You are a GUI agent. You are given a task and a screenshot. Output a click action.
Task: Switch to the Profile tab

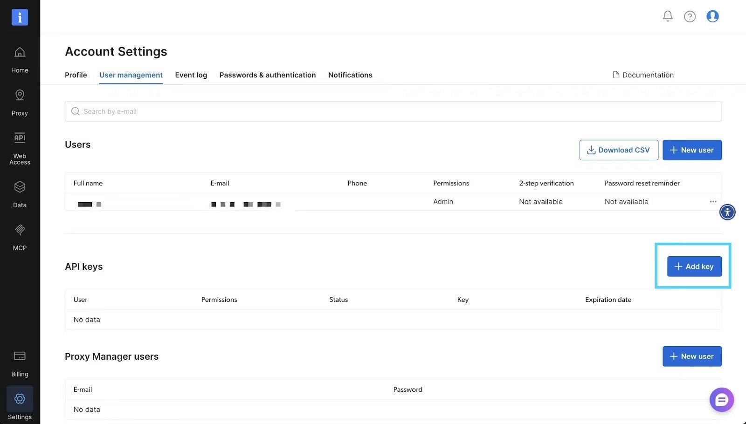point(76,75)
